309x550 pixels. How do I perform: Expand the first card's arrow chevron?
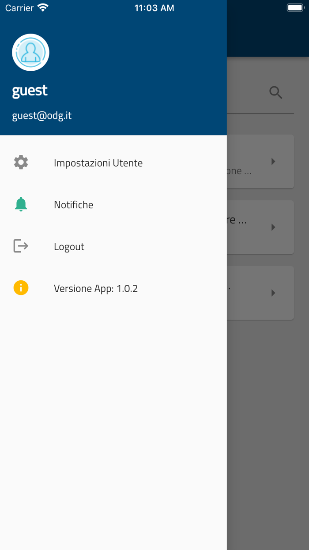[273, 161]
